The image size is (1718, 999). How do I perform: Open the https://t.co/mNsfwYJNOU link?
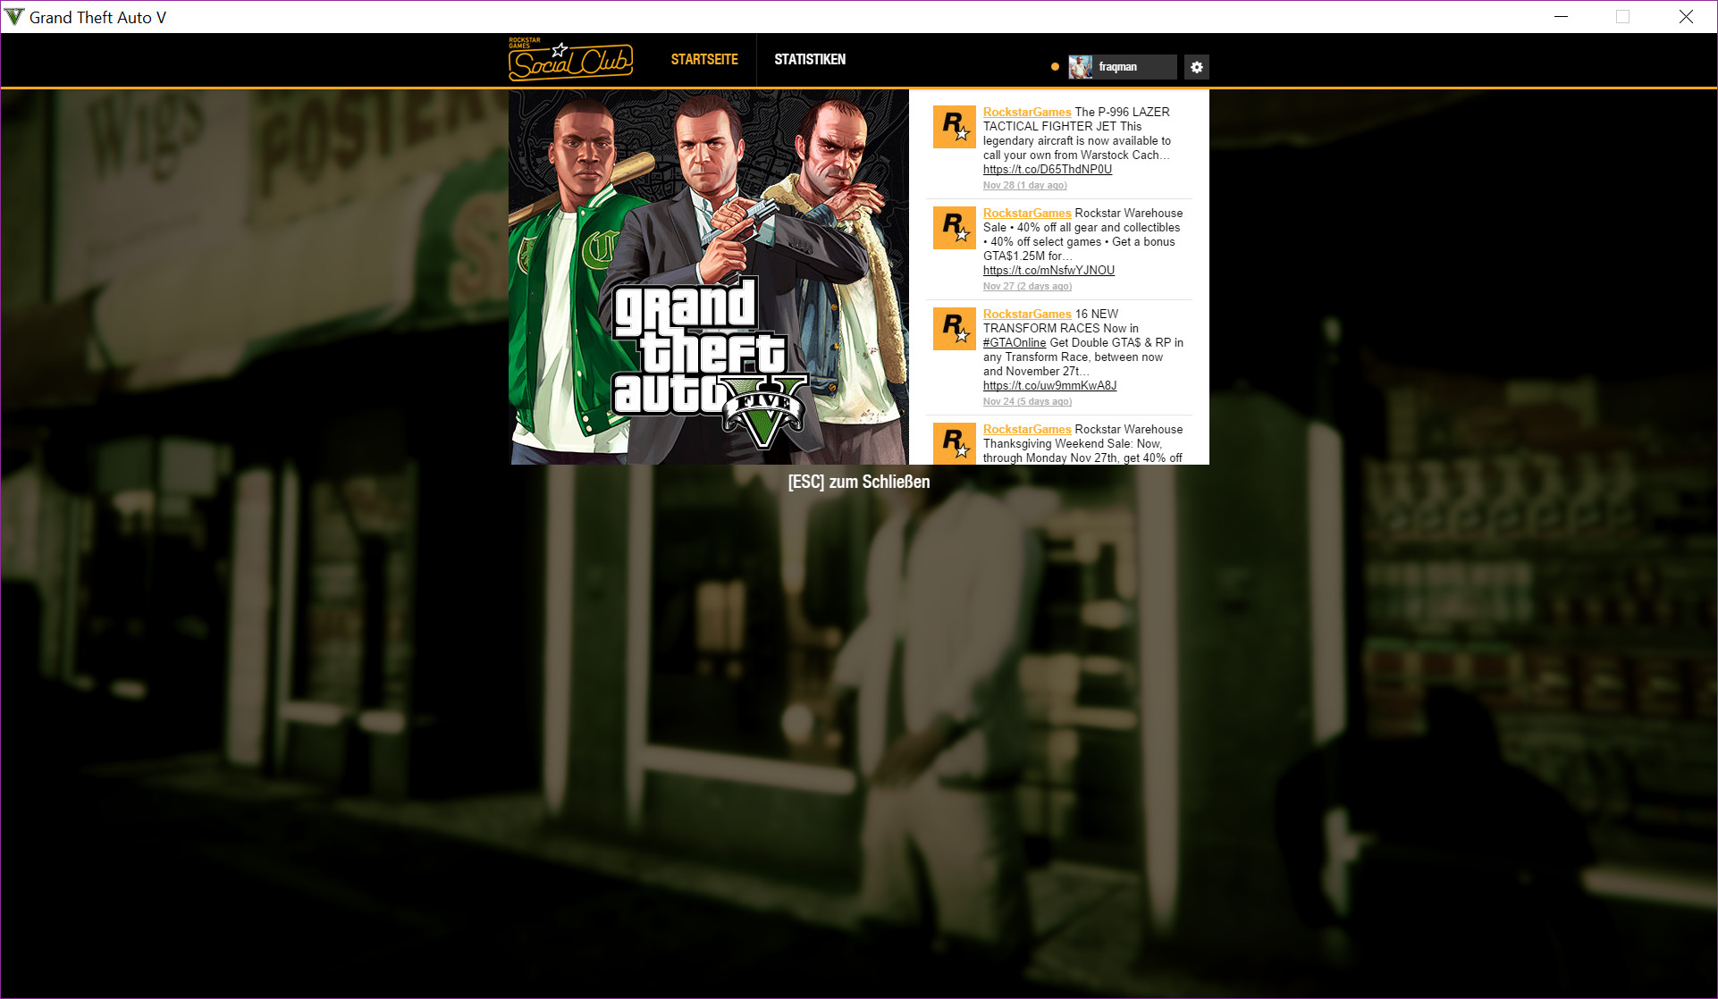point(1048,271)
